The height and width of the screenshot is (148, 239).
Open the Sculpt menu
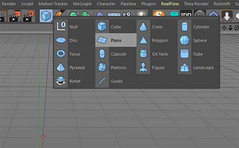pyautogui.click(x=27, y=4)
